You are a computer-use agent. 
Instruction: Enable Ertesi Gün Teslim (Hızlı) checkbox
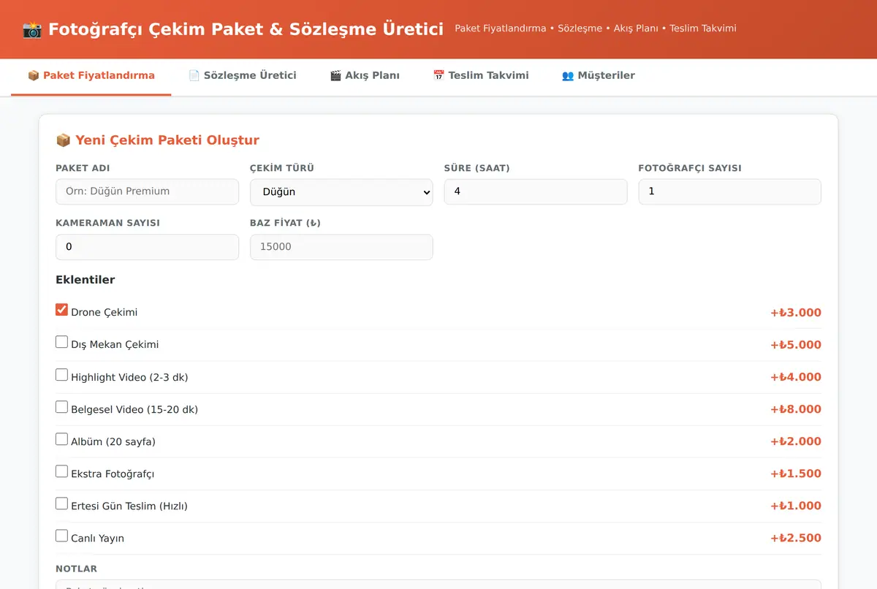click(61, 503)
